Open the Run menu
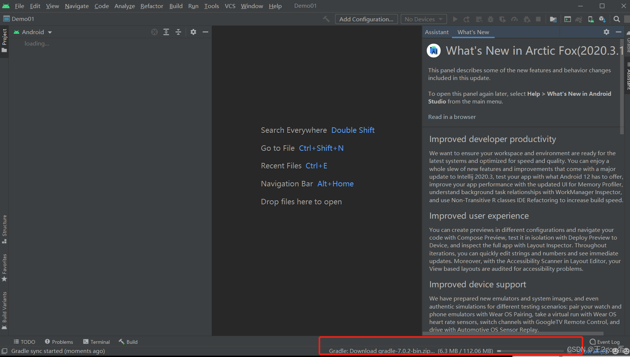The image size is (630, 357). pos(193,6)
